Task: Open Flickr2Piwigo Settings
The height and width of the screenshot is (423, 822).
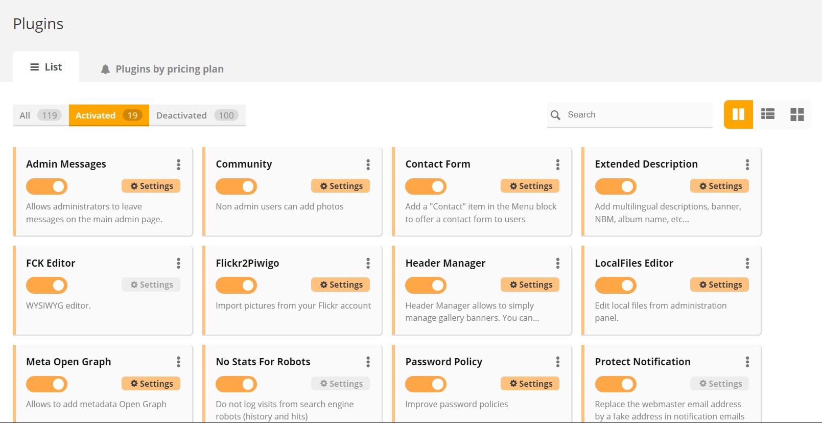Action: coord(341,285)
